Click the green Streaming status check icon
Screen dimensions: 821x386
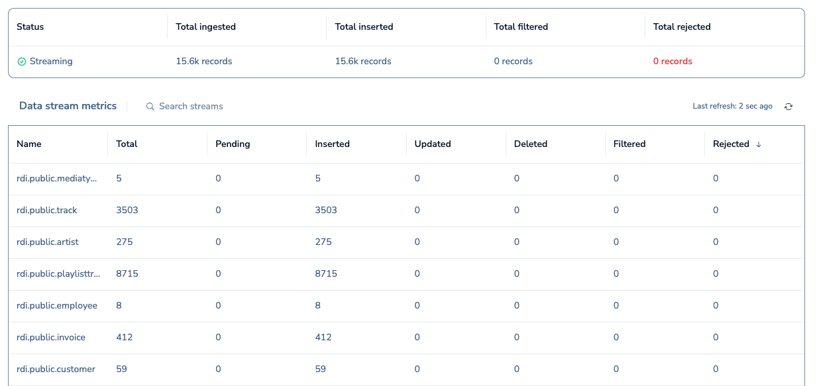click(22, 61)
